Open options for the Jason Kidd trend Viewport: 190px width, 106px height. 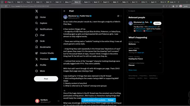(x=160, y=49)
